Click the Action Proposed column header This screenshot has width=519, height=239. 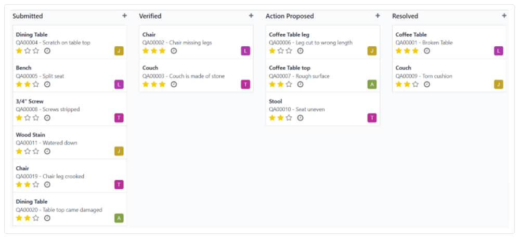coord(290,16)
